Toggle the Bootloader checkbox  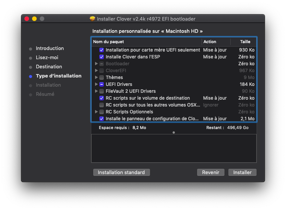pos(102,64)
